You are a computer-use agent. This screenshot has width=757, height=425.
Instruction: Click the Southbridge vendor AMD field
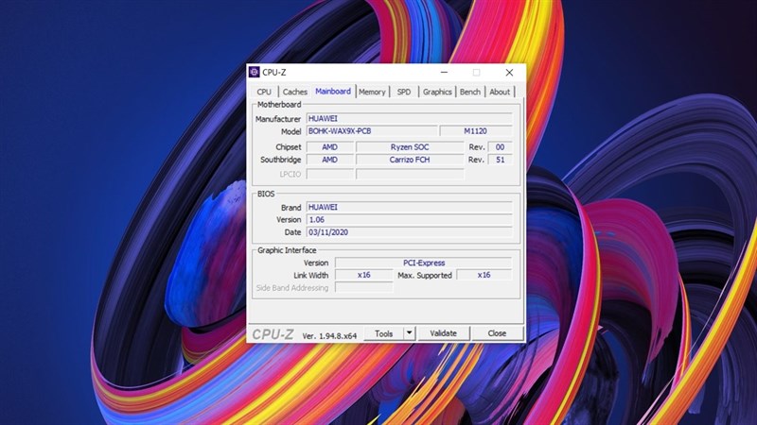(329, 160)
